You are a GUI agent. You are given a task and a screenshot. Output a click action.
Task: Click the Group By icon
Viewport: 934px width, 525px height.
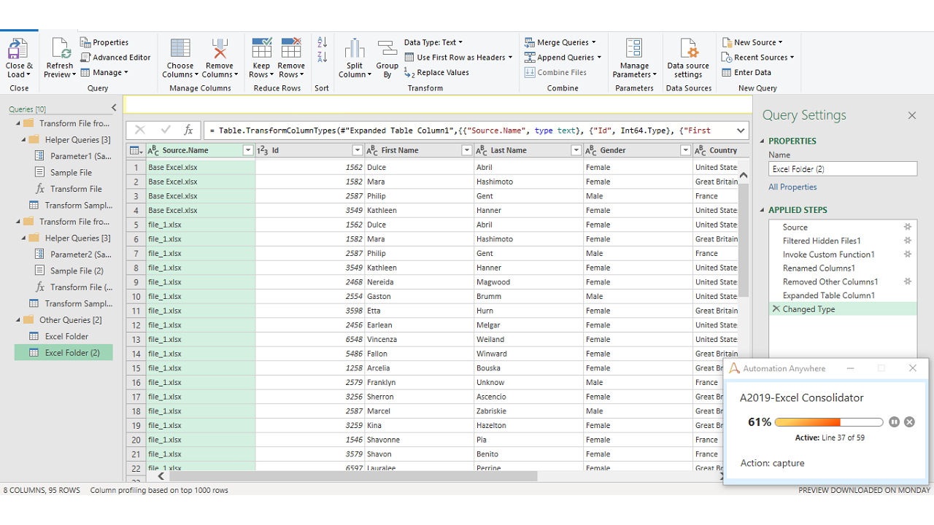tap(387, 50)
